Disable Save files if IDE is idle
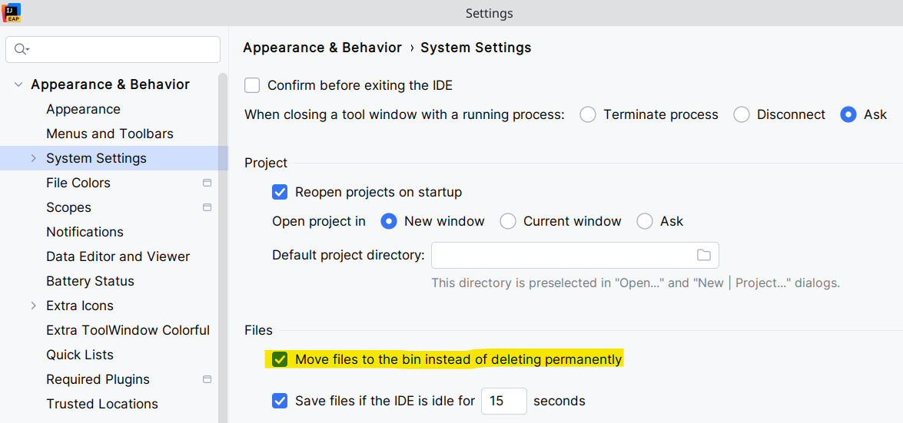Viewport: 903px width, 423px height. coord(280,401)
